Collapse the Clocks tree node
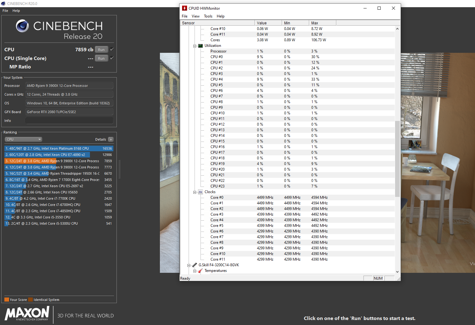 (x=195, y=192)
